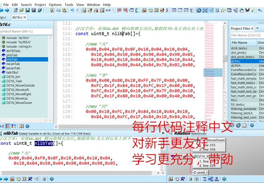Click the brown bird icon in toolbar
Viewport: 264px width, 183px height.
coord(247,11)
